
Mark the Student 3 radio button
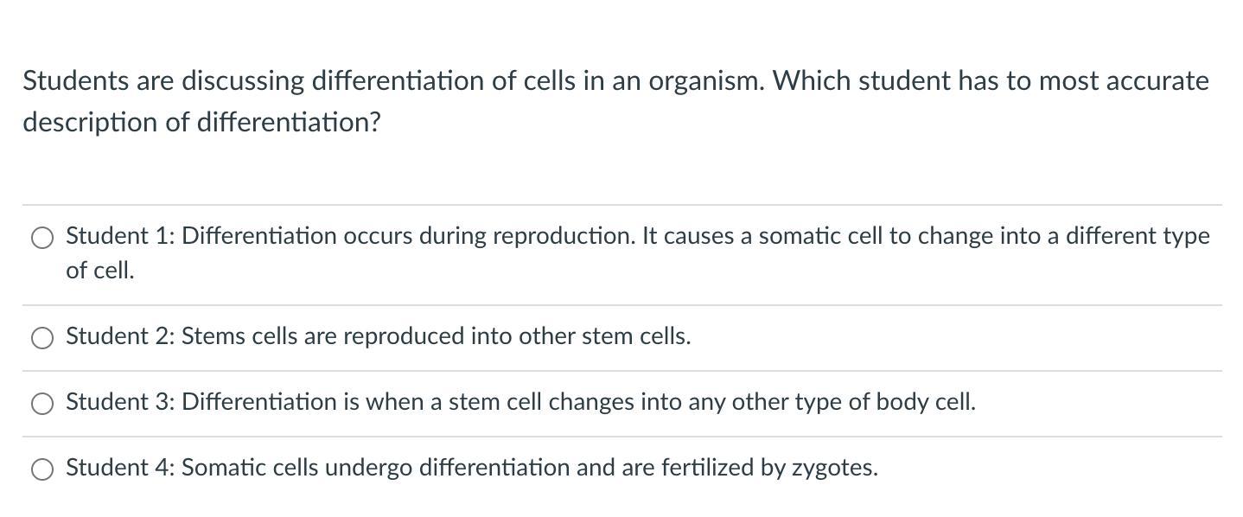[x=42, y=404]
